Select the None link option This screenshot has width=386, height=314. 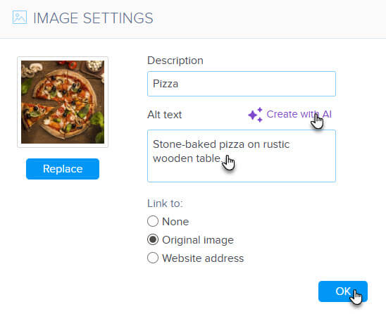[x=153, y=221]
